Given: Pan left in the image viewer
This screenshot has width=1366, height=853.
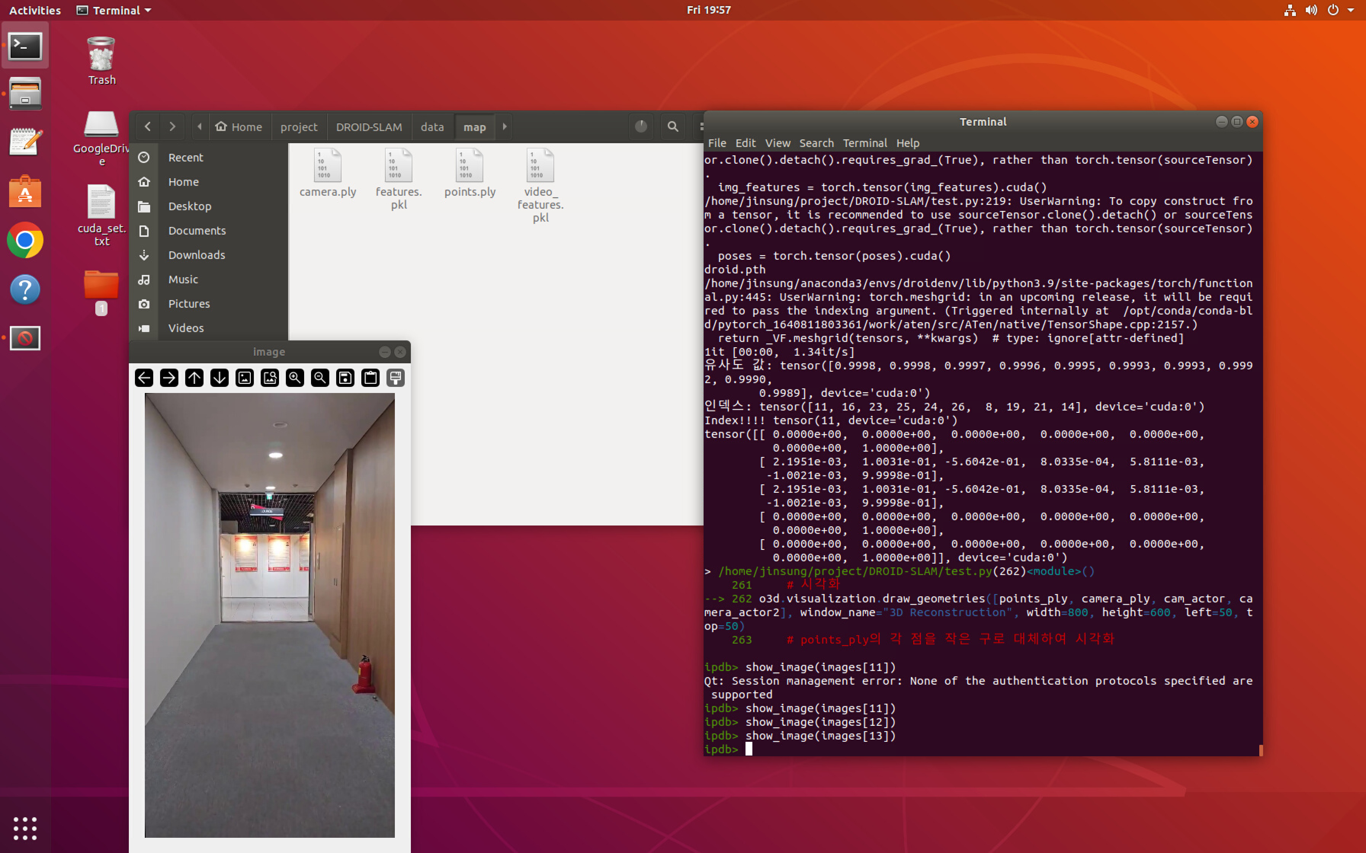Looking at the screenshot, I should coord(144,378).
